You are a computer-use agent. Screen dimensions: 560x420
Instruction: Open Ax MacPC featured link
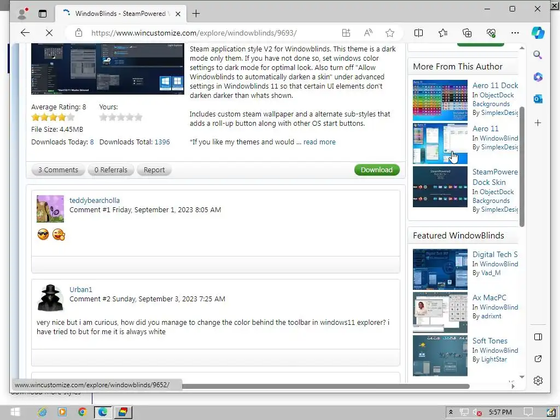point(489,297)
